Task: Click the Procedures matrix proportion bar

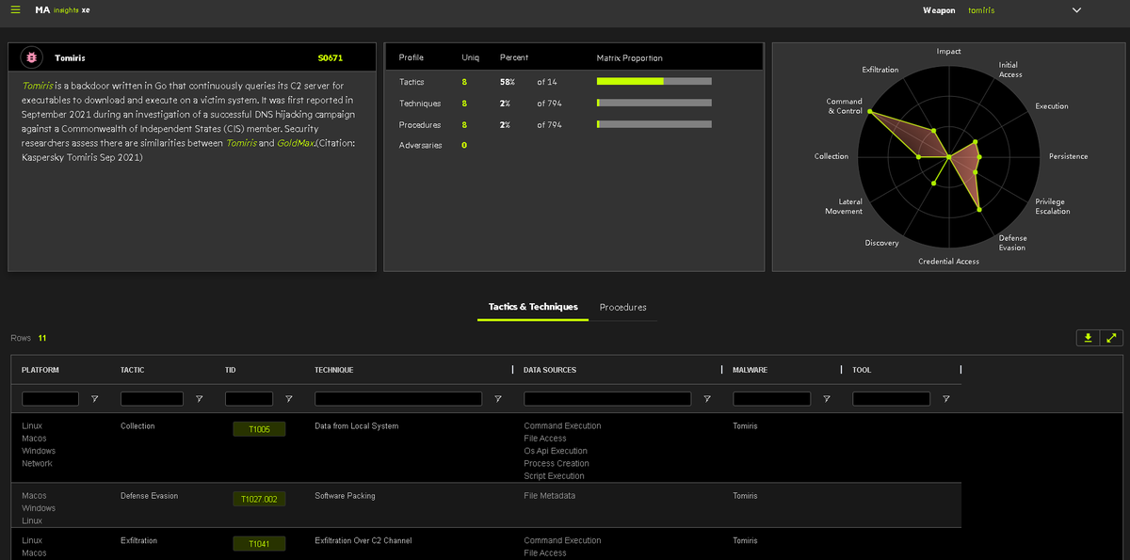Action: [654, 125]
